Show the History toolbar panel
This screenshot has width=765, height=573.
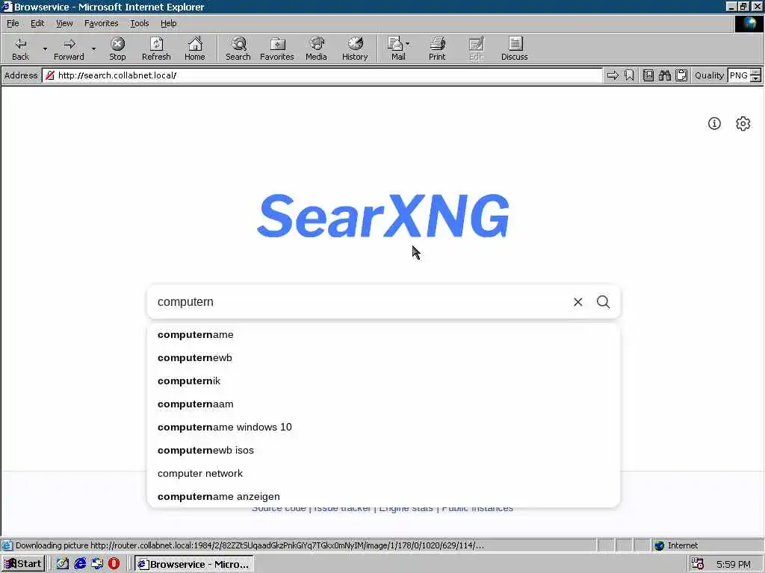click(355, 48)
